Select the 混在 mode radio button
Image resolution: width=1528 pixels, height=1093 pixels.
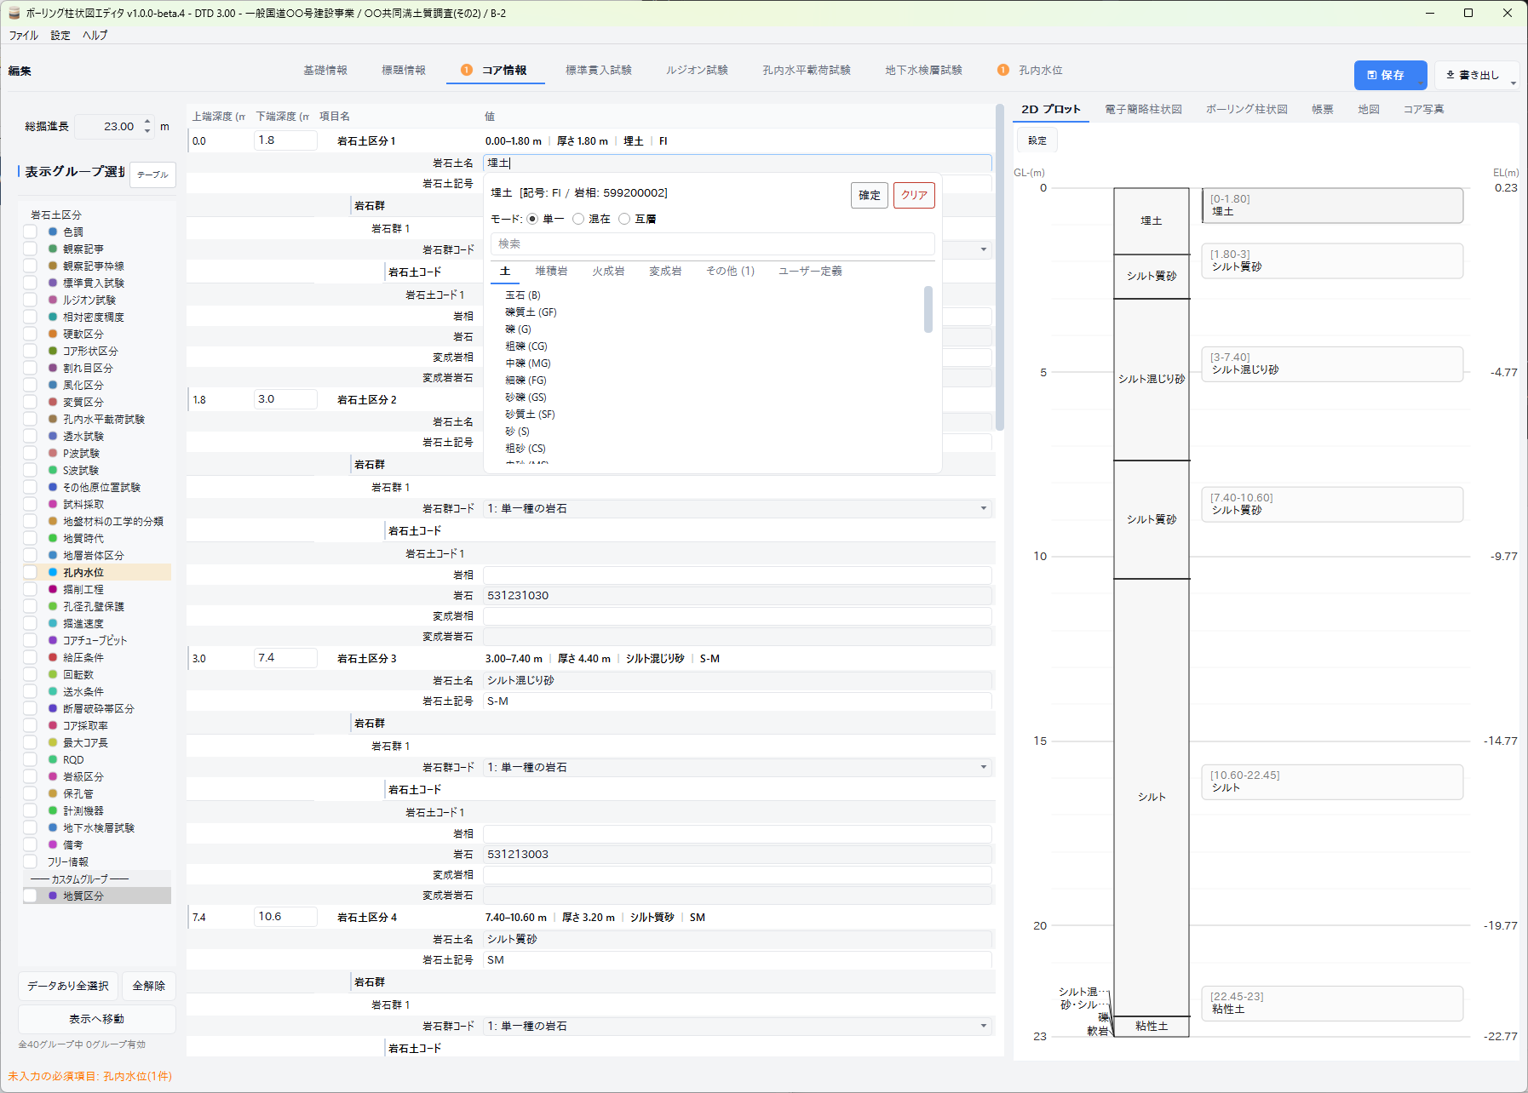tap(579, 219)
